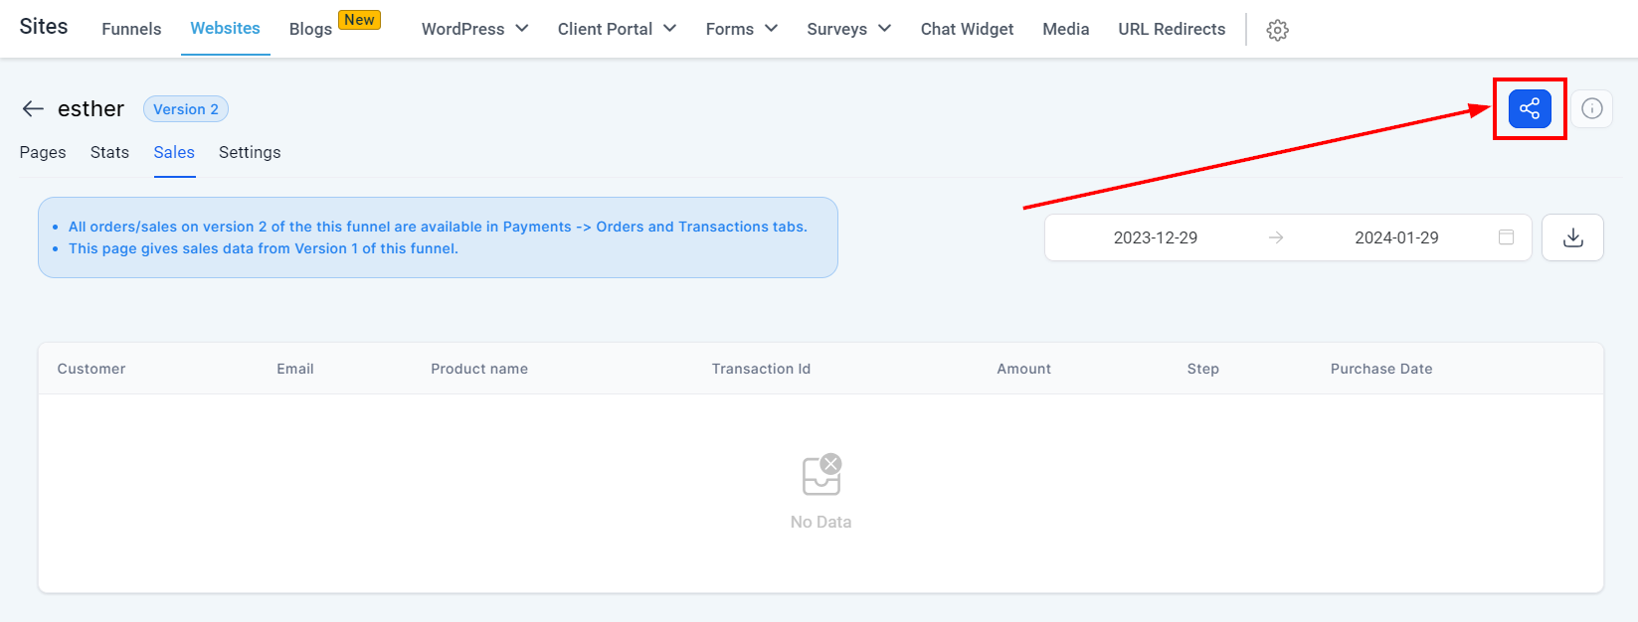Open the Stats tab
This screenshot has height=622, width=1638.
click(x=109, y=152)
